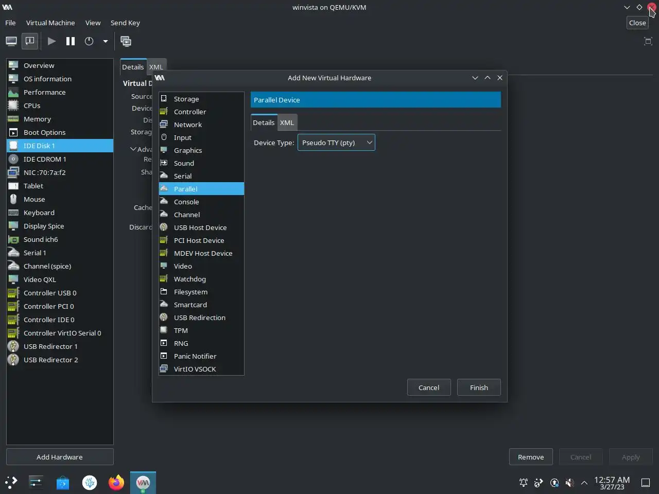659x494 pixels.
Task: Select Display Spice in sidebar
Action: pyautogui.click(x=60, y=226)
